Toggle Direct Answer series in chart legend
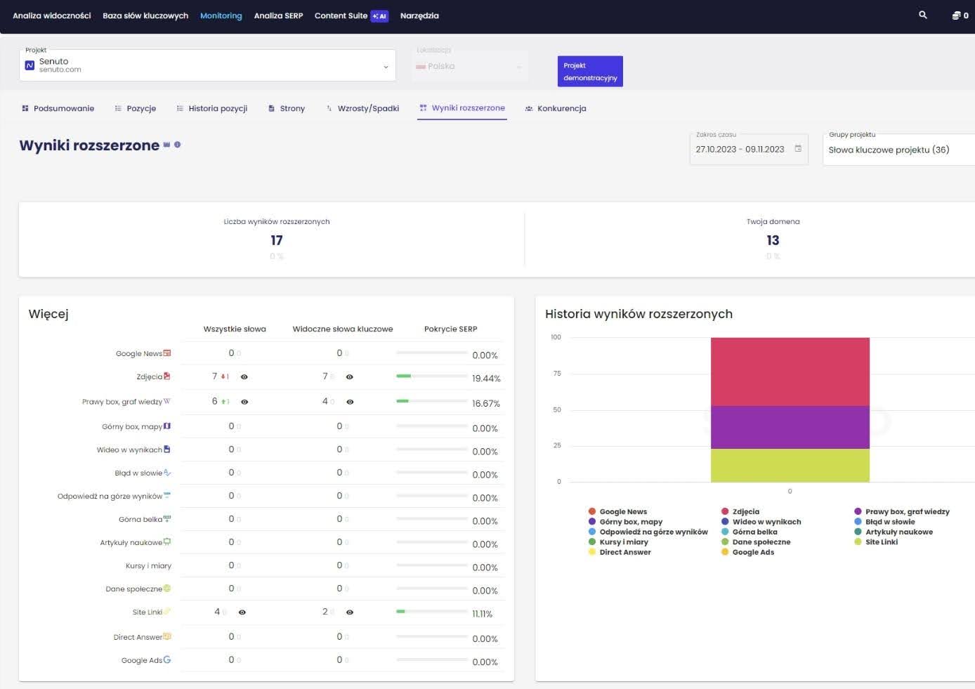This screenshot has height=689, width=975. (x=620, y=552)
